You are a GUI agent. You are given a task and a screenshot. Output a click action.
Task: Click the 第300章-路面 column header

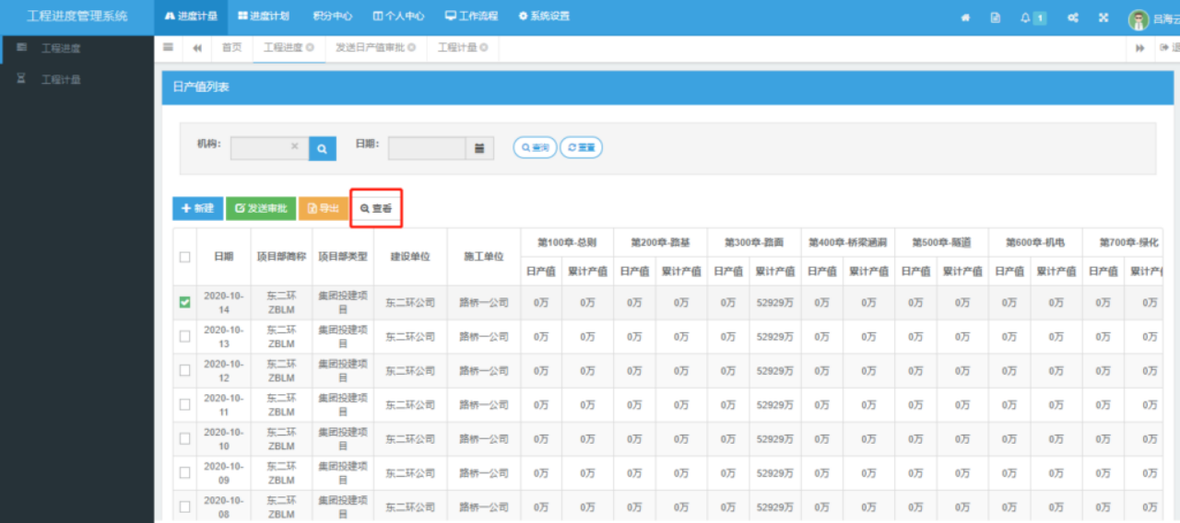(754, 242)
